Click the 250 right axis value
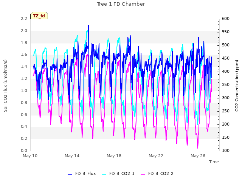The image size is (242, 181). click(x=226, y=111)
